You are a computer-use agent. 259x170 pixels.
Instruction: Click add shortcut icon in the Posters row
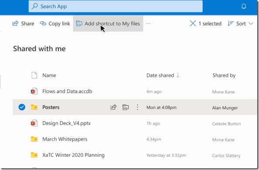tap(126, 107)
